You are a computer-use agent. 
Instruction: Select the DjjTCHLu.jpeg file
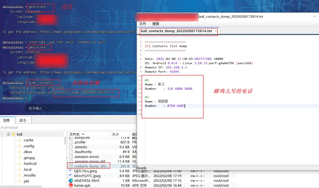tap(85, 171)
